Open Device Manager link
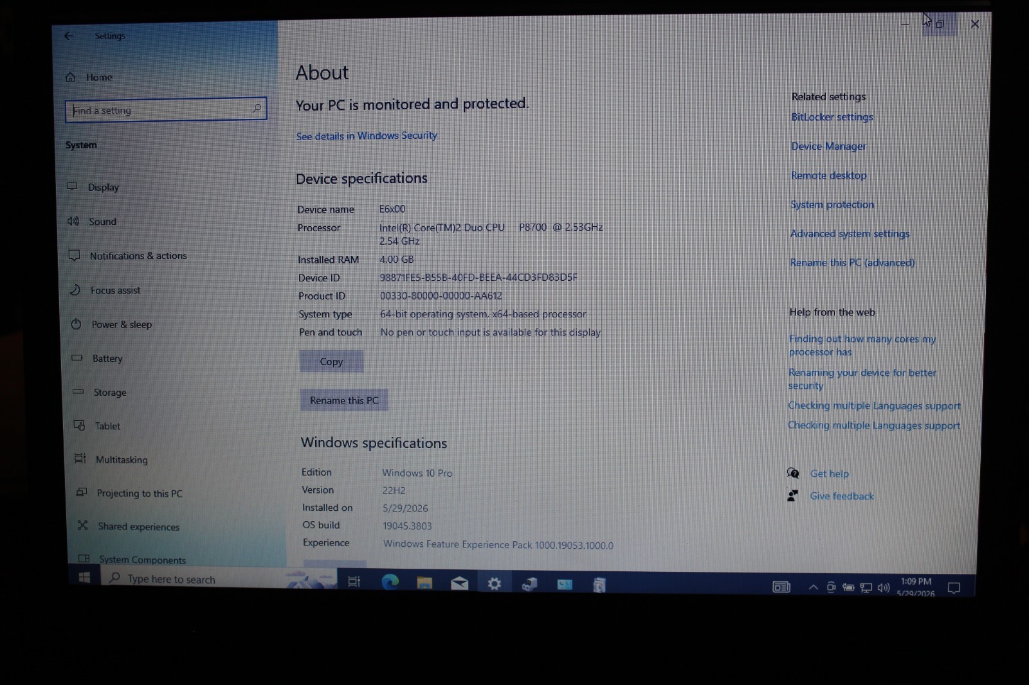Image resolution: width=1029 pixels, height=685 pixels. tap(828, 146)
